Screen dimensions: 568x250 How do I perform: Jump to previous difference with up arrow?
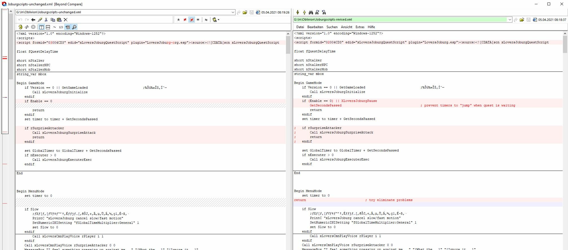coord(304,12)
